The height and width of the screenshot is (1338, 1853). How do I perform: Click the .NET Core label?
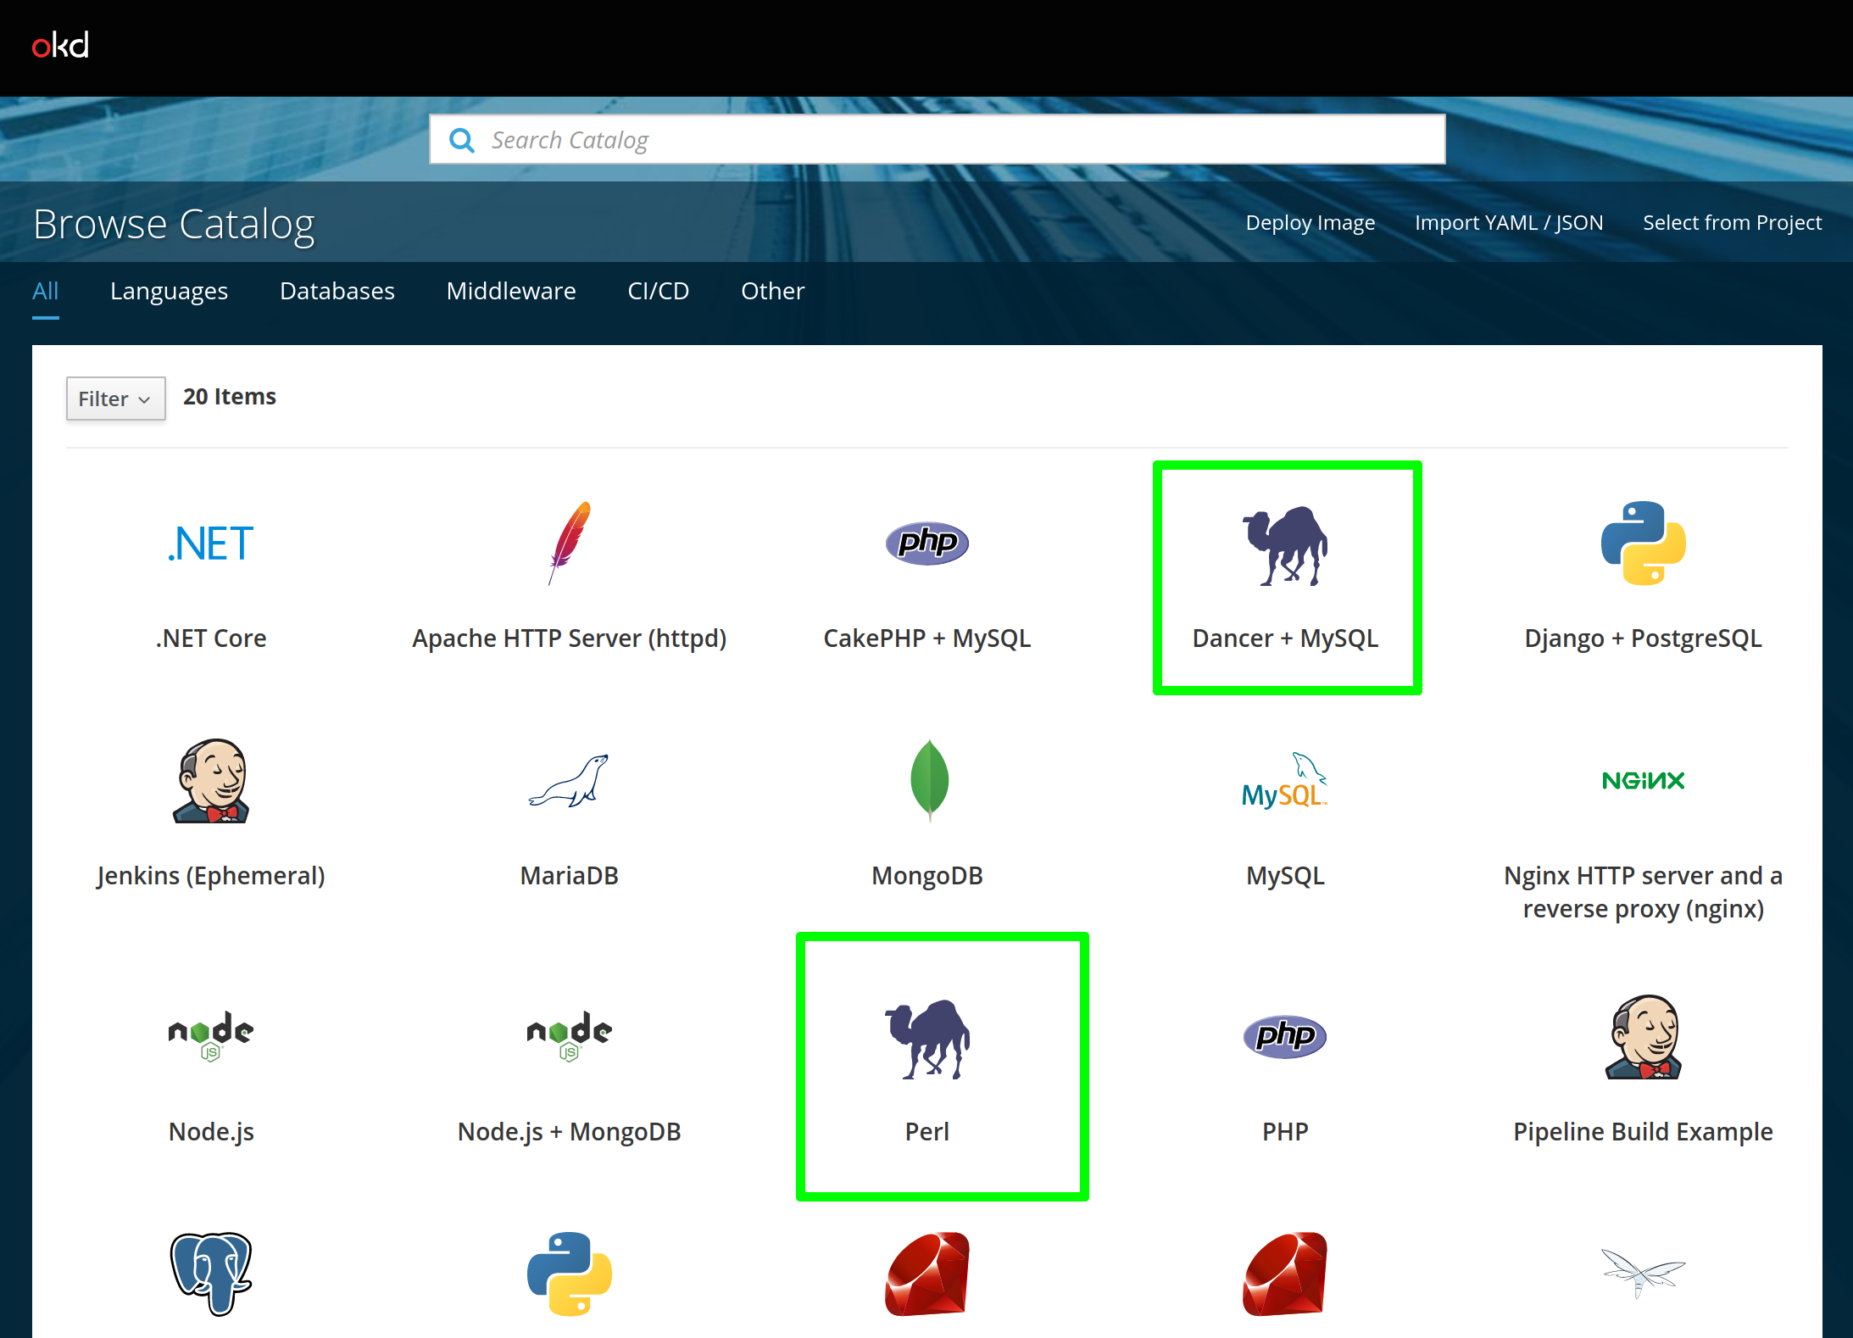coord(211,638)
